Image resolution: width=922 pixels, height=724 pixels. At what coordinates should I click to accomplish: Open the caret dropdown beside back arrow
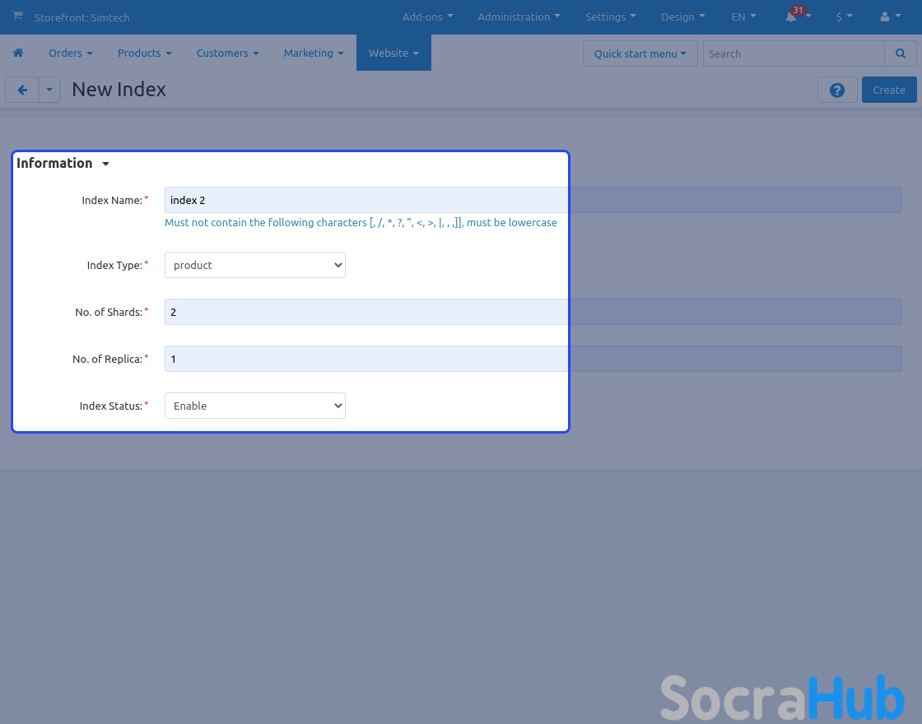click(x=49, y=90)
